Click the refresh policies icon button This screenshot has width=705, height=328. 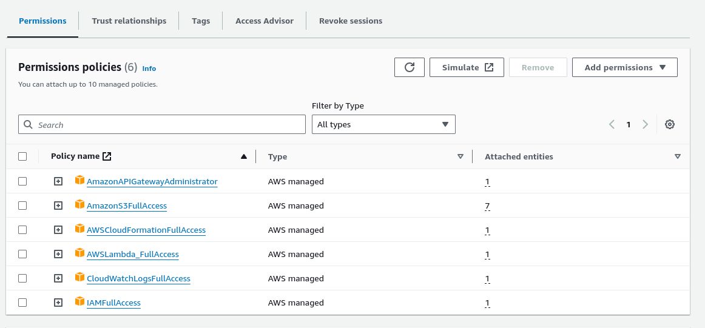[409, 67]
